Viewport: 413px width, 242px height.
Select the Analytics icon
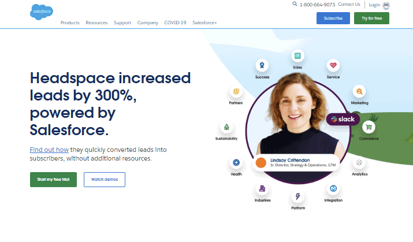coord(359,162)
